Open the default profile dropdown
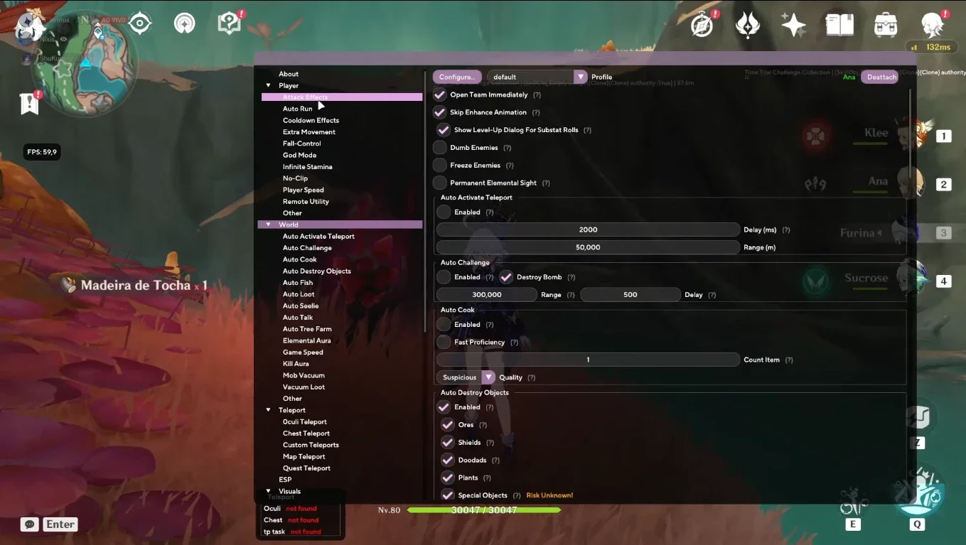 pyautogui.click(x=537, y=77)
